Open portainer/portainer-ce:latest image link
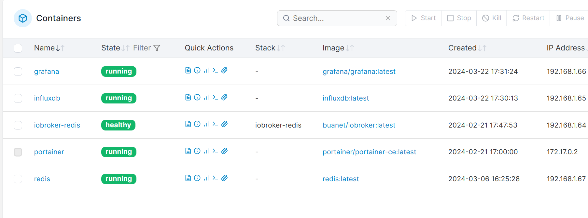Screen dimensions: 588x218 (370, 152)
